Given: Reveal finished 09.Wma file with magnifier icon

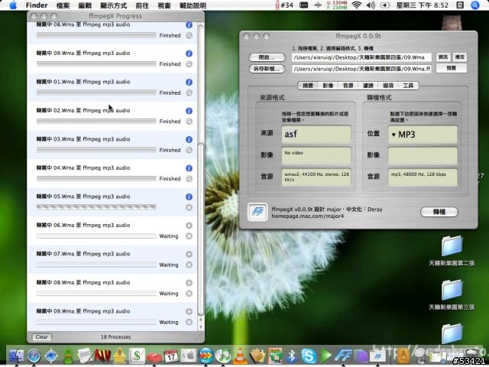Looking at the screenshot, I should [189, 64].
